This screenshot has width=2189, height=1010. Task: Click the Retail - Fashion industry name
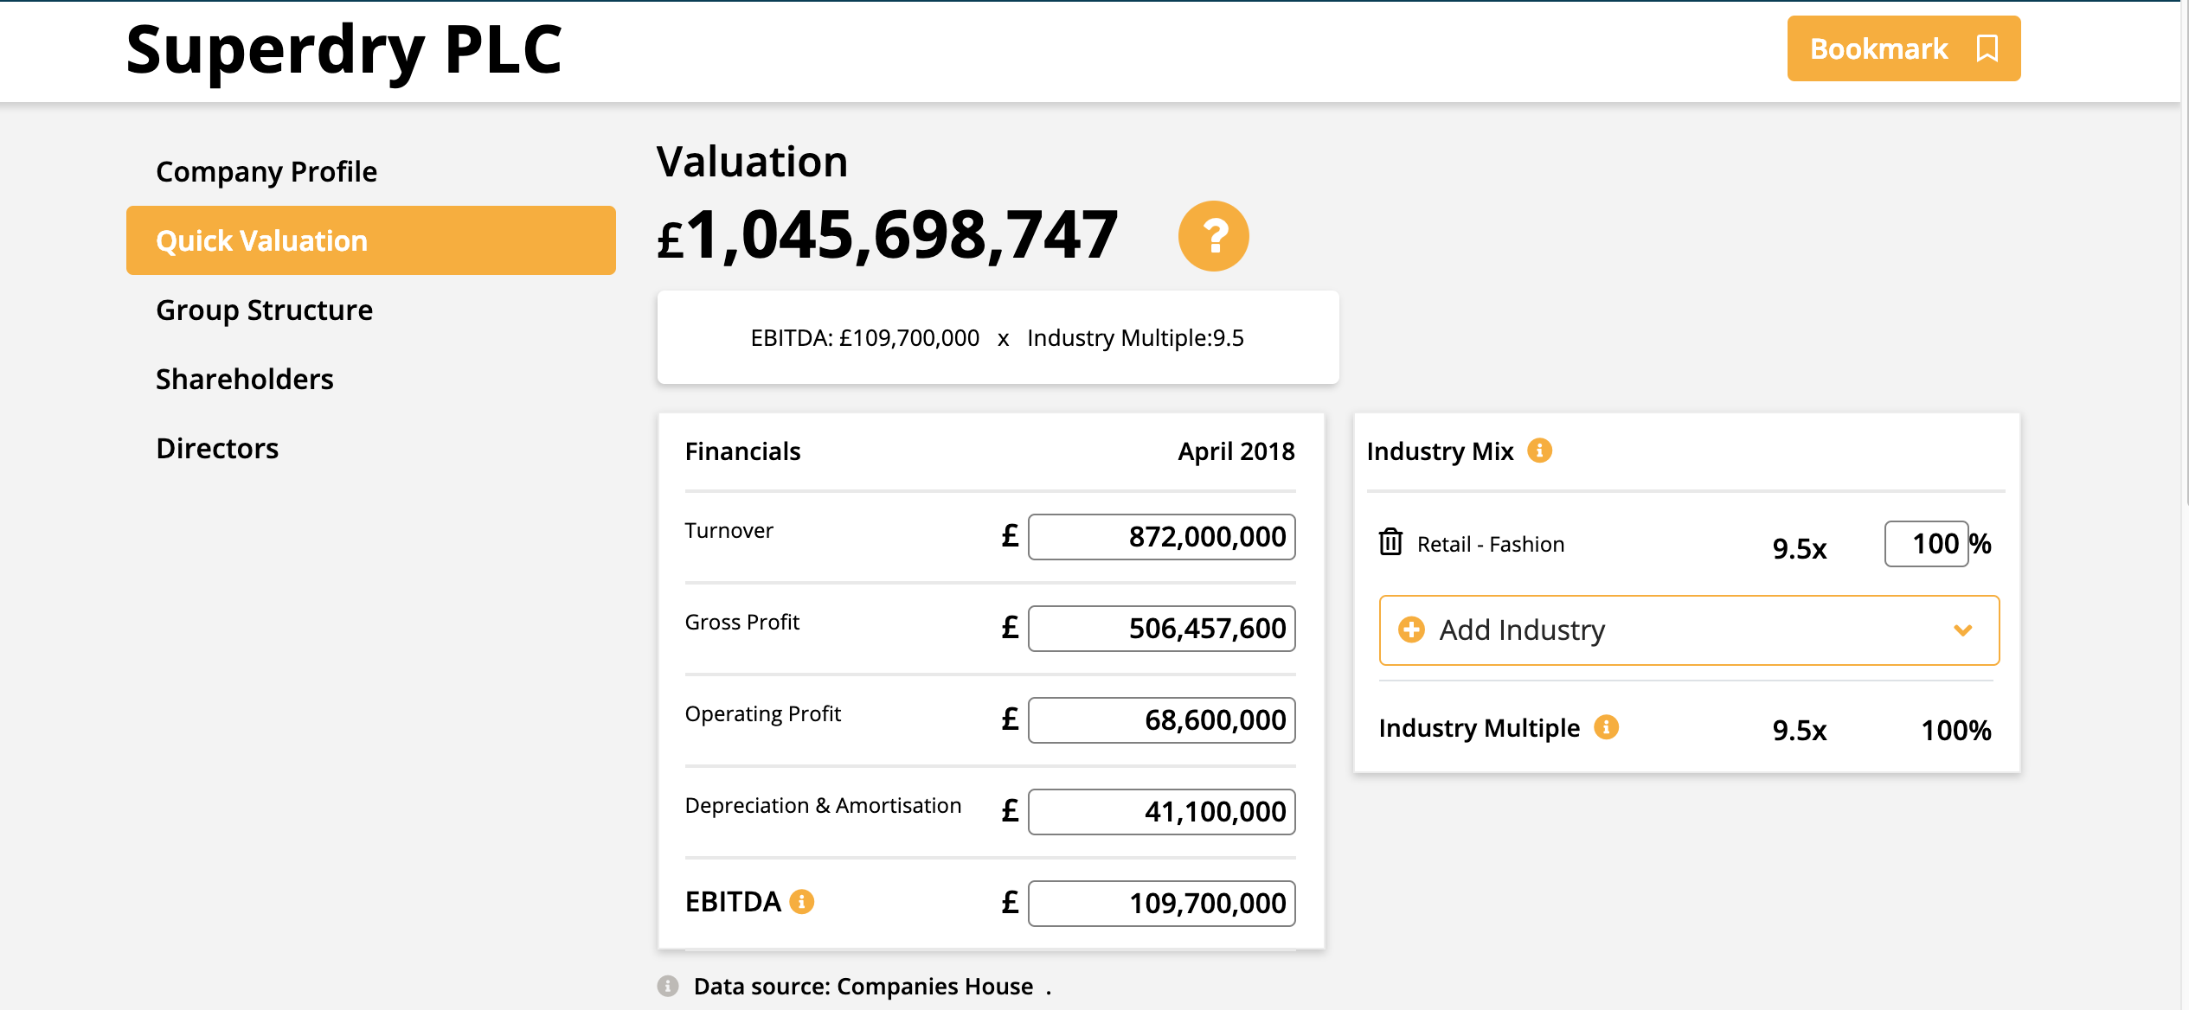pyautogui.click(x=1490, y=544)
